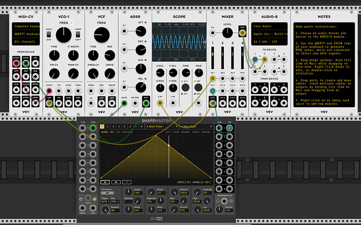Screen dimensions: 361x225
Task: Toggle ShapeMaster Clock Sync OFF button
Action: tap(107, 193)
